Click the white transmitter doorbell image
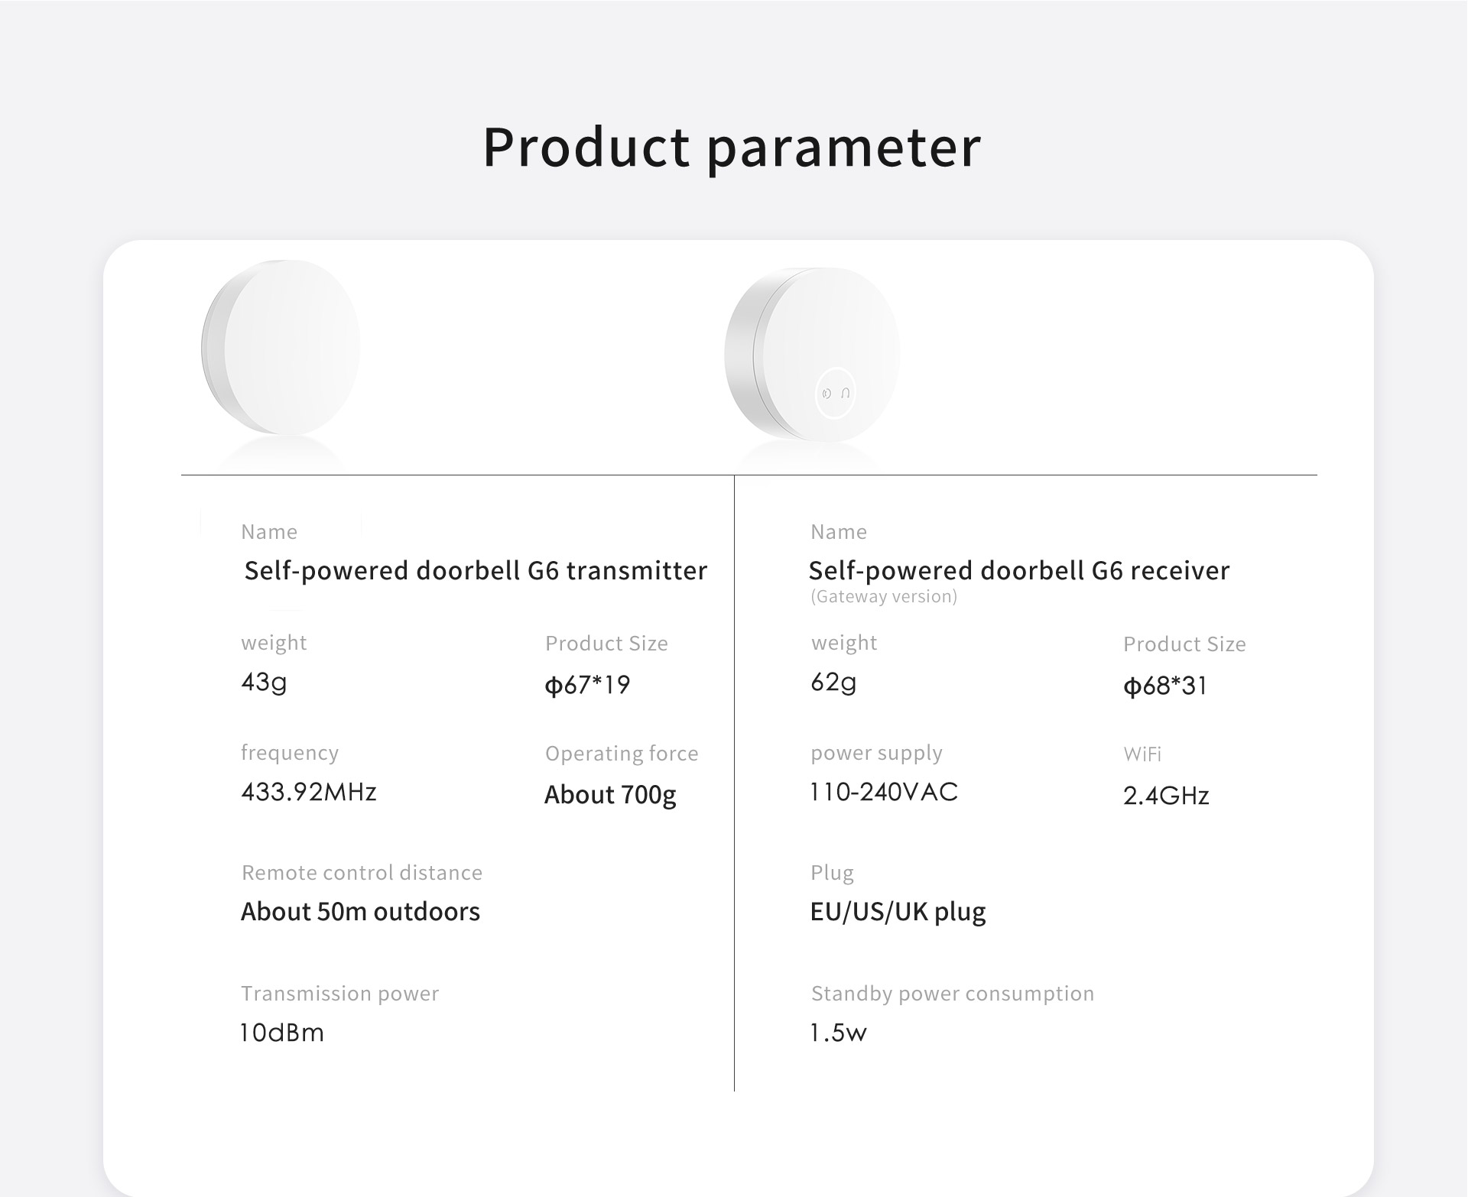The width and height of the screenshot is (1468, 1197). click(281, 348)
